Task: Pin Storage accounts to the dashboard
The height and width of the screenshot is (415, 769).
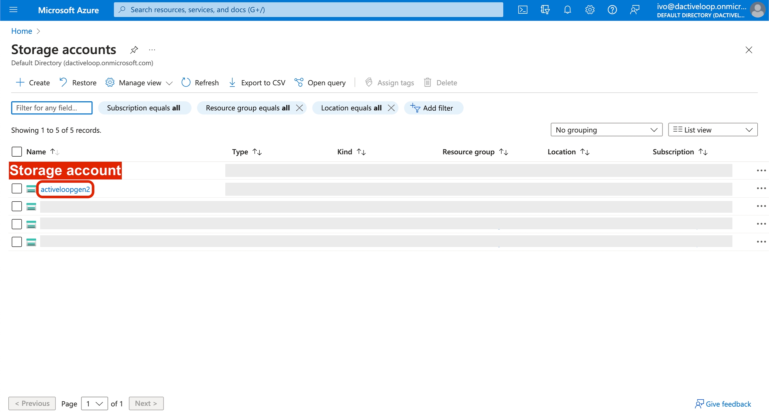Action: pos(134,50)
